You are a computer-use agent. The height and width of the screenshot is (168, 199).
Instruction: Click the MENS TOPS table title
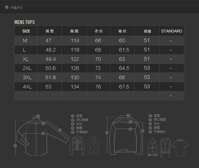tap(24, 22)
